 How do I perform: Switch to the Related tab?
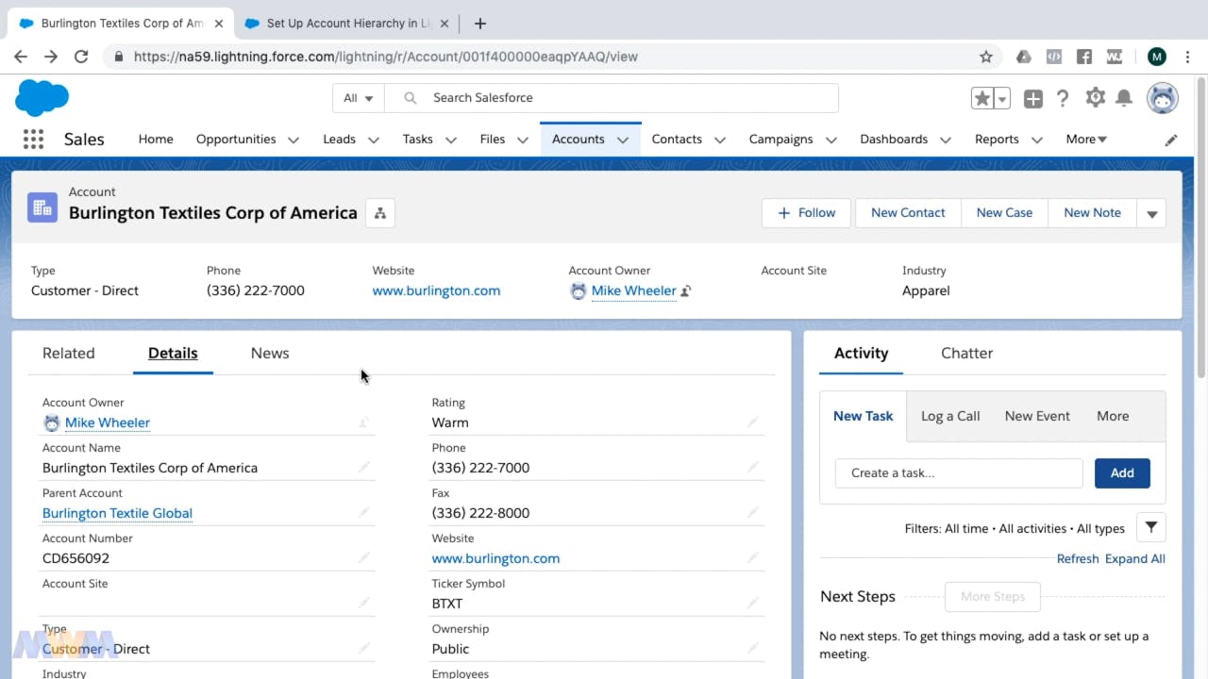[x=69, y=354]
